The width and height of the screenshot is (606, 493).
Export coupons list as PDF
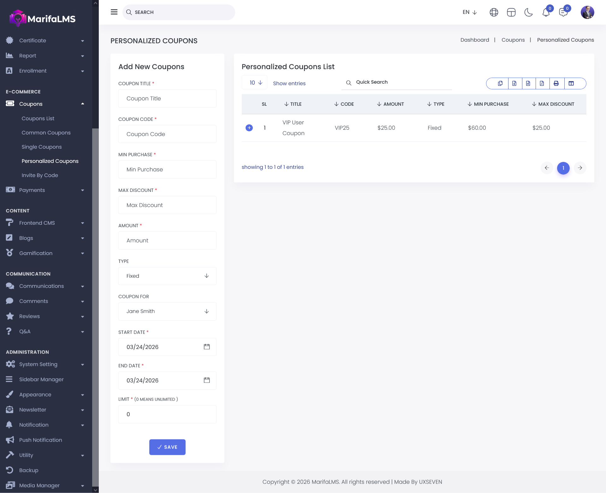pos(542,83)
